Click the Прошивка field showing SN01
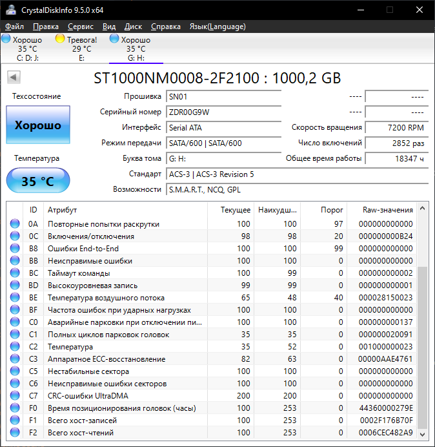Image resolution: width=435 pixels, height=447 pixels. pyautogui.click(x=223, y=97)
